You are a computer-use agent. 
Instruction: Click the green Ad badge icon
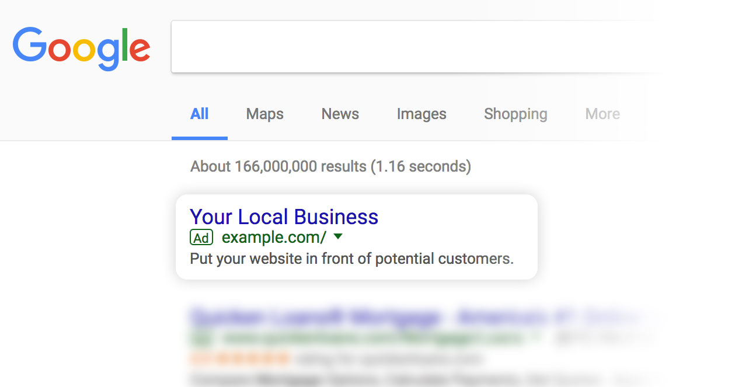click(x=201, y=238)
